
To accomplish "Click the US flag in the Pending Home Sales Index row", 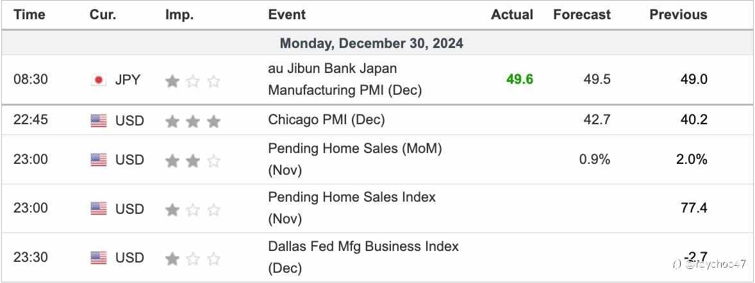I will click(99, 209).
